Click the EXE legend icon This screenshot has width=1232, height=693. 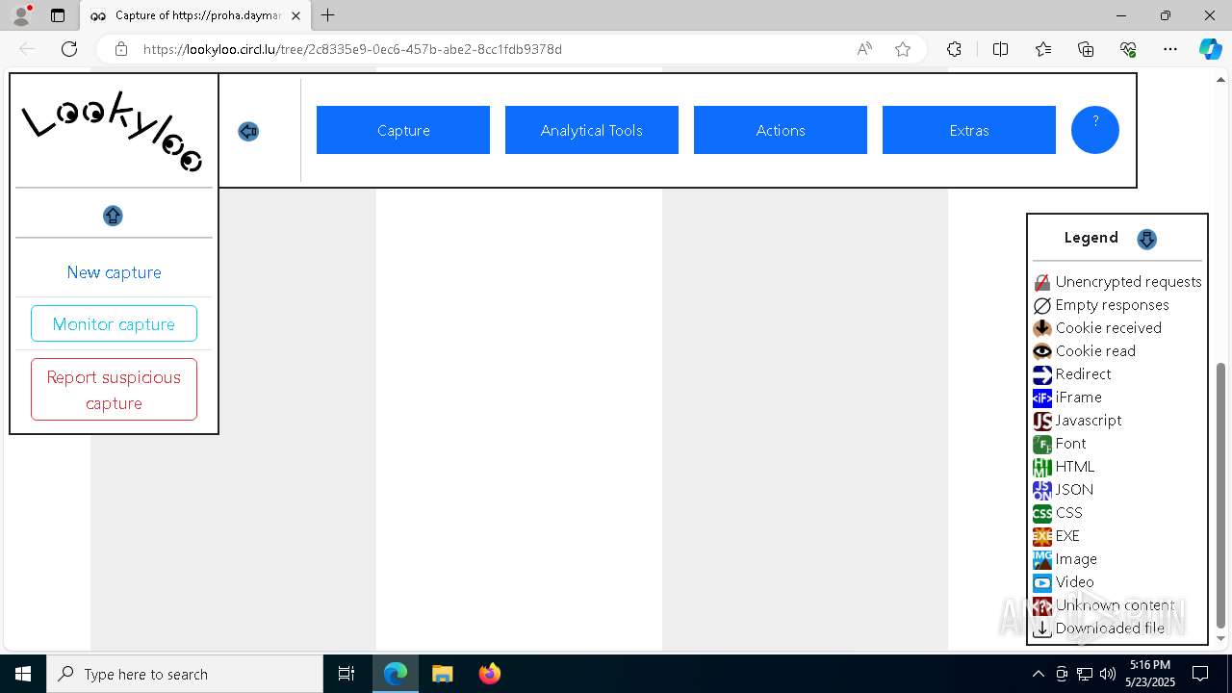tap(1042, 536)
